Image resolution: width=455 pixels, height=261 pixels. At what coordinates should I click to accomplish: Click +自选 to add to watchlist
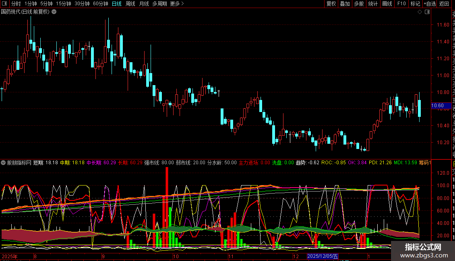(429, 4)
